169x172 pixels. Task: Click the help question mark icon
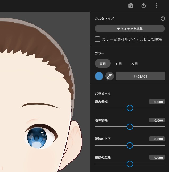(163, 19)
